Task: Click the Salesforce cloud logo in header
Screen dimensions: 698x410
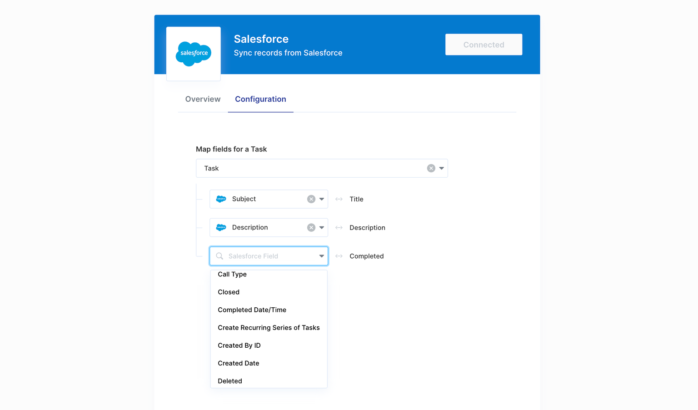Action: [x=194, y=54]
